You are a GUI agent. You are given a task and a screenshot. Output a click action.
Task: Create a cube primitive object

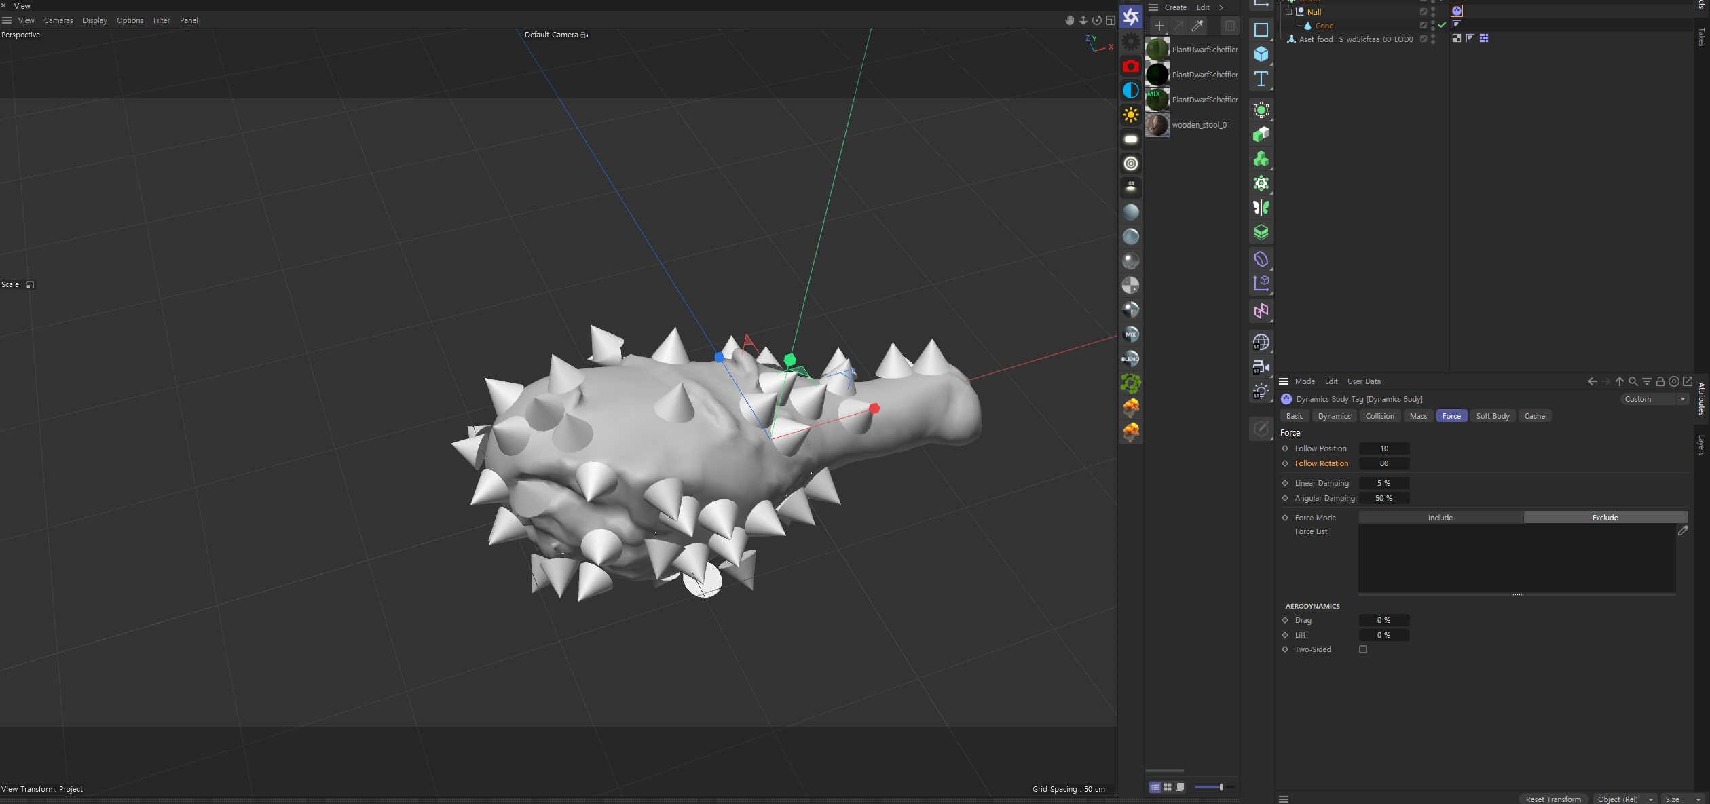click(1261, 54)
